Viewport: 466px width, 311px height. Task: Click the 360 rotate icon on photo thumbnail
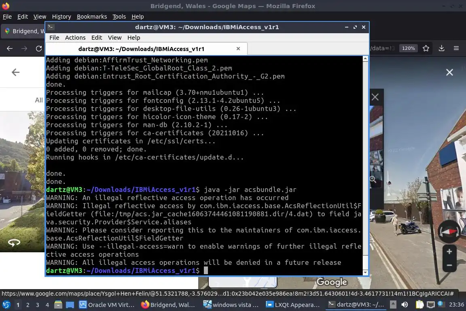(14, 243)
